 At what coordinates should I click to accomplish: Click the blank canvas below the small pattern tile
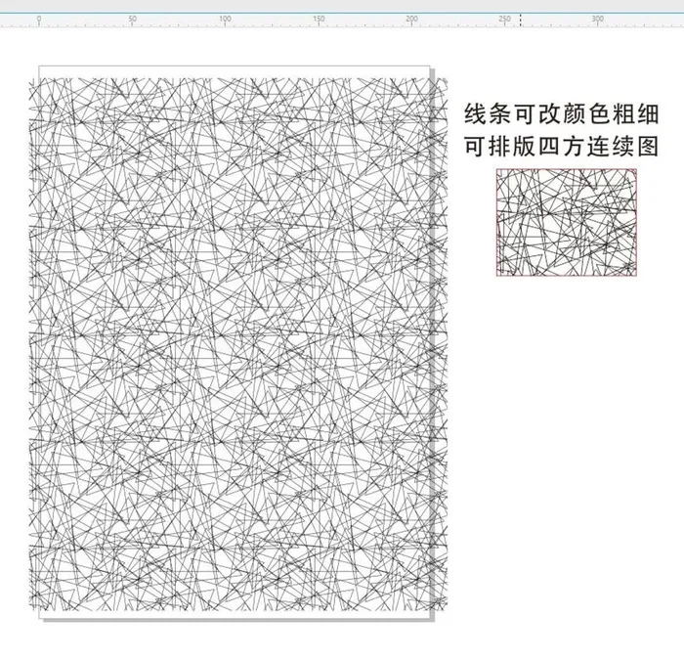click(566, 391)
